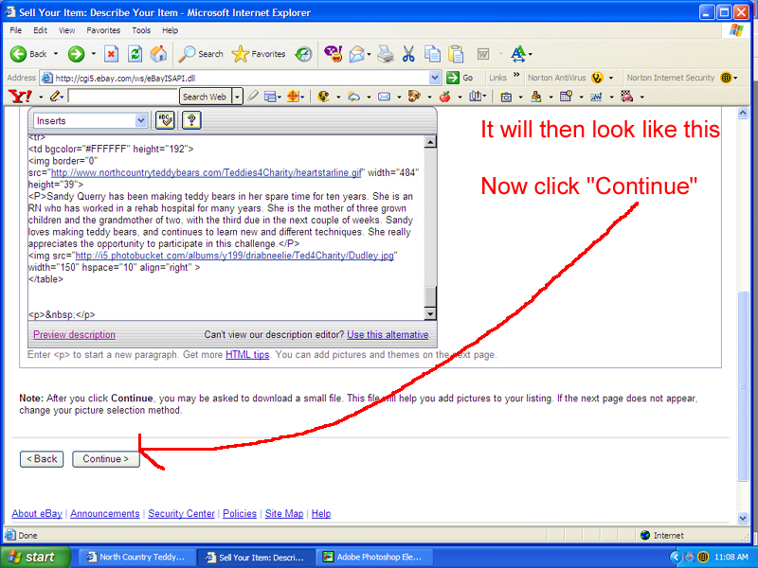Image resolution: width=758 pixels, height=568 pixels.
Task: Click the Back button below the note
Action: 43,459
